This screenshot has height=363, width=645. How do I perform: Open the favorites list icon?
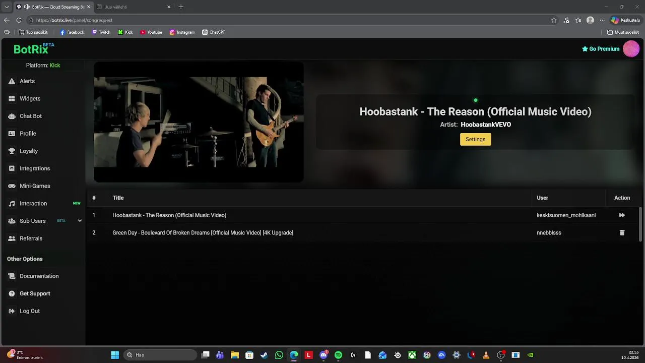tap(578, 20)
